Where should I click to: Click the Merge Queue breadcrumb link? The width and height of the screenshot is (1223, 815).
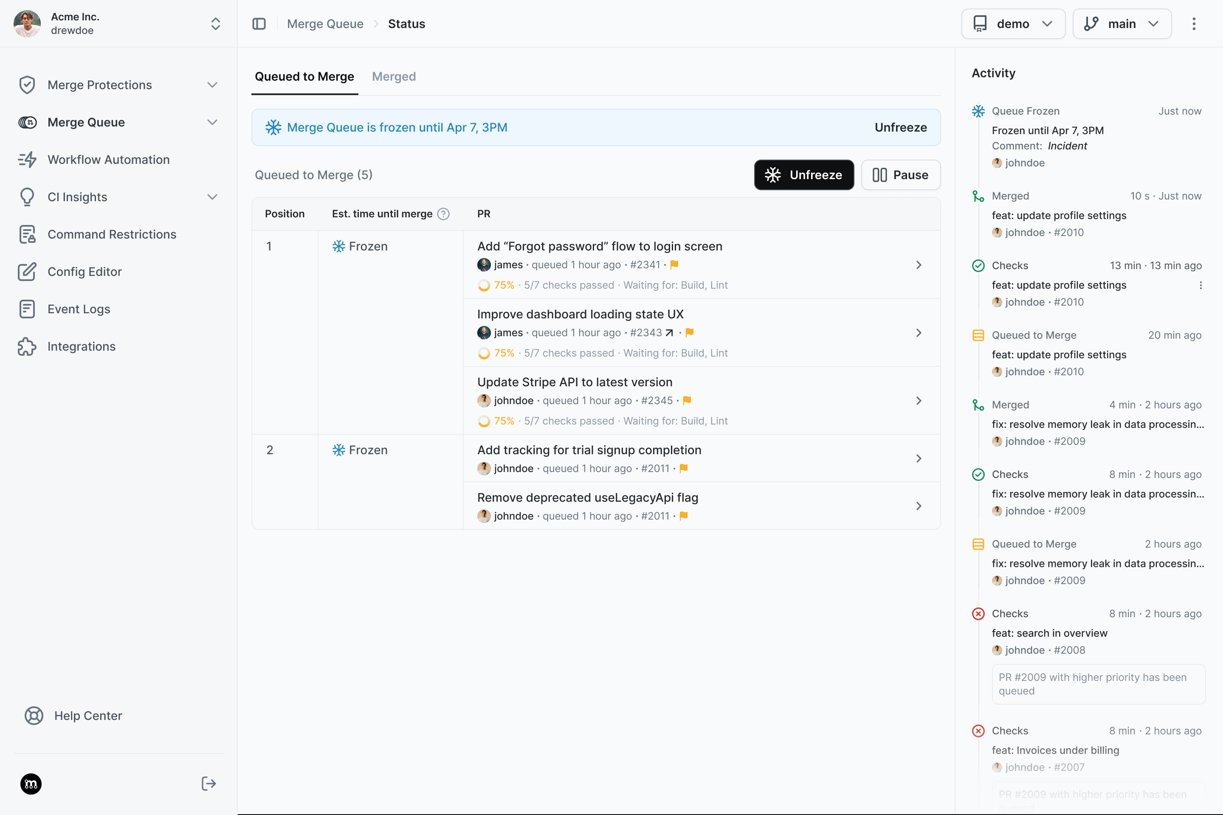point(325,24)
